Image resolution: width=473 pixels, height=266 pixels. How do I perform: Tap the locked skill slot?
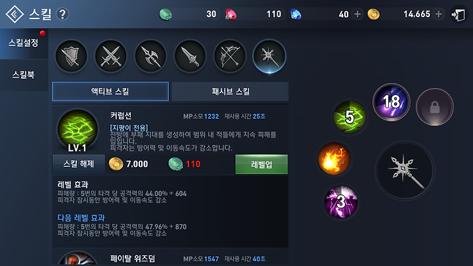click(x=434, y=107)
